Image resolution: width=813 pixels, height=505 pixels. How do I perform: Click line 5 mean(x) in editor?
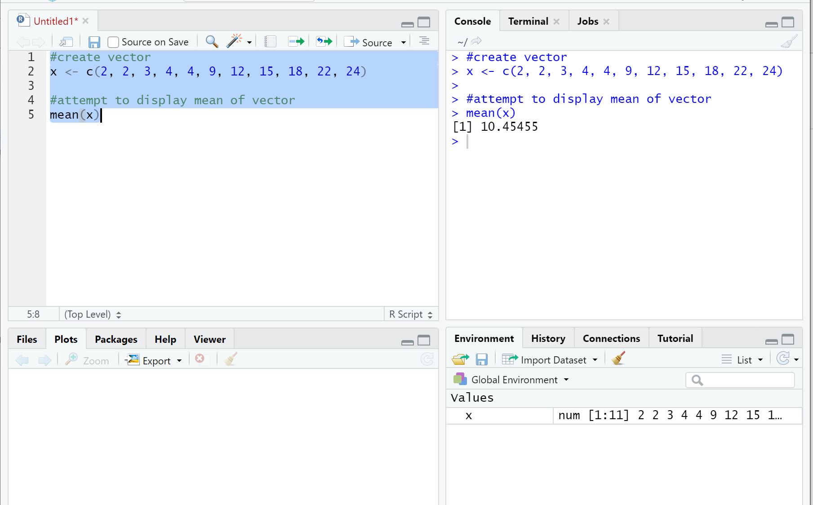click(75, 115)
